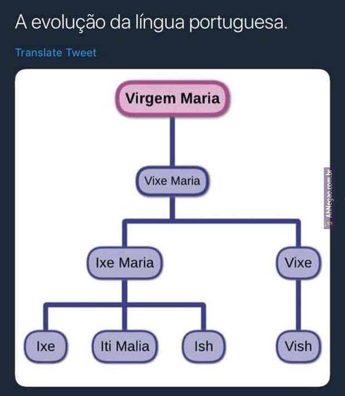
Task: Click the Vixe node on the right branch
Action: click(x=298, y=262)
